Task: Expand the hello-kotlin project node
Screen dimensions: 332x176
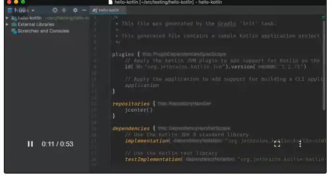Action: [7, 18]
